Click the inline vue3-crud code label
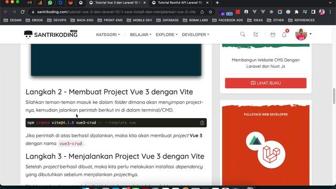The height and width of the screenshot is (189, 336). (71, 143)
